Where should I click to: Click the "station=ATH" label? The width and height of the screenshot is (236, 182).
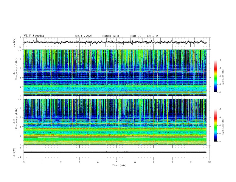click(111, 36)
